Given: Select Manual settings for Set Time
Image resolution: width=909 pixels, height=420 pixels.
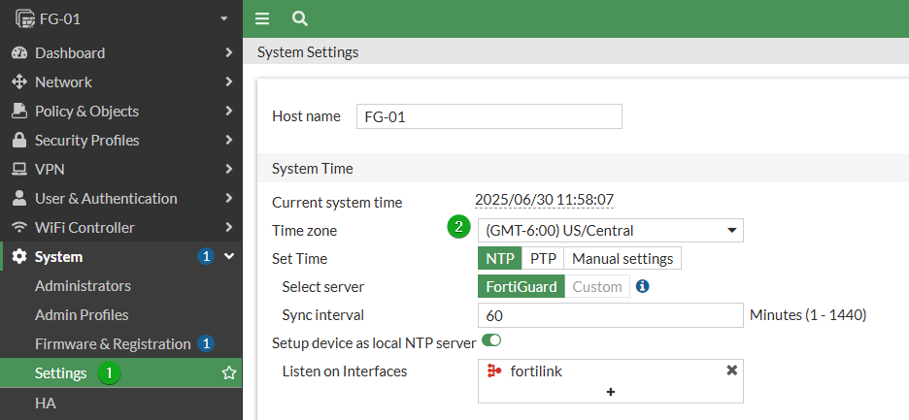Looking at the screenshot, I should tap(623, 258).
